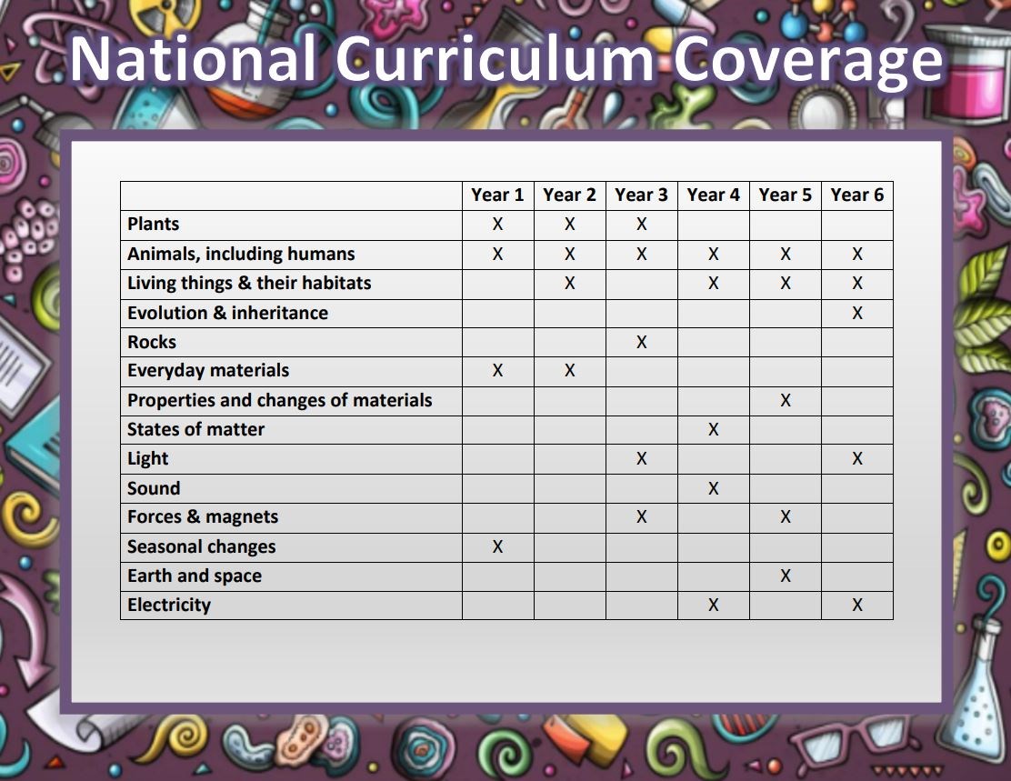The height and width of the screenshot is (781, 1011).
Task: Click the Light row label
Action: click(147, 458)
